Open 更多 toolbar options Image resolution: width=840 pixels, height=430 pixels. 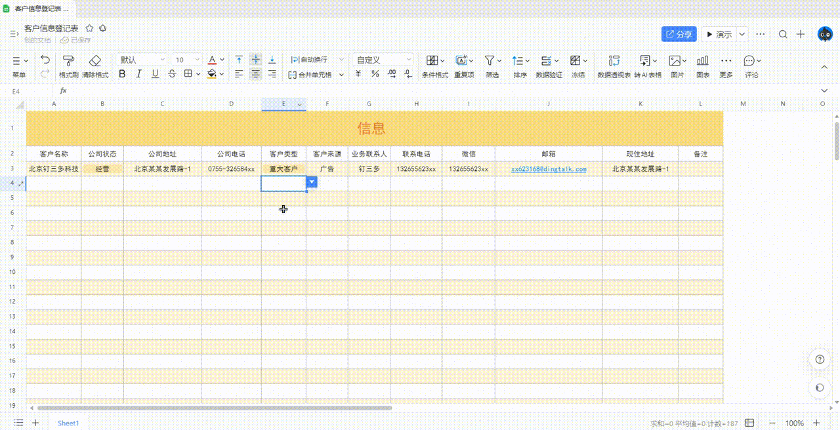click(726, 66)
